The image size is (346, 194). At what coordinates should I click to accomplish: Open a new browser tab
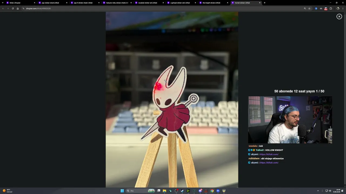click(x=264, y=3)
